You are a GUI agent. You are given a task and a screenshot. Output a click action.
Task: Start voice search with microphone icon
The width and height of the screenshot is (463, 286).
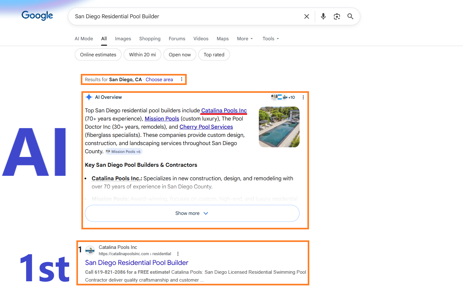[323, 16]
